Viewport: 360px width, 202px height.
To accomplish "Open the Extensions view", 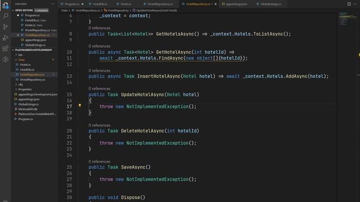I will point(6,49).
